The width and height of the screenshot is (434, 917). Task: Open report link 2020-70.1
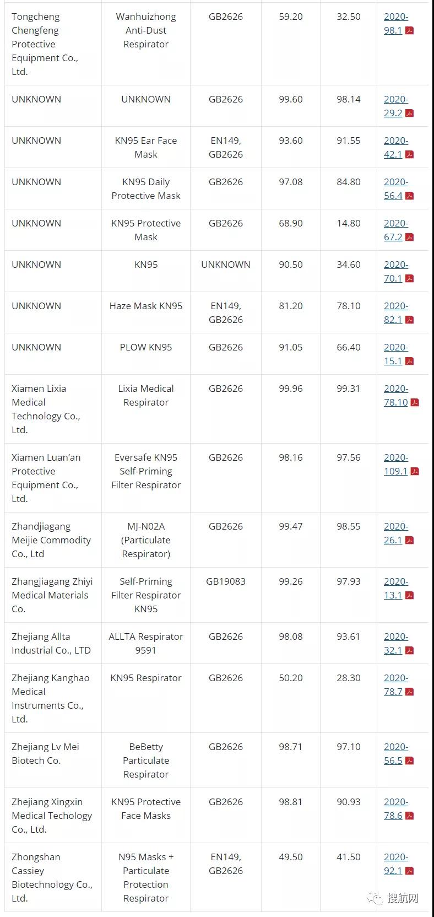[395, 272]
